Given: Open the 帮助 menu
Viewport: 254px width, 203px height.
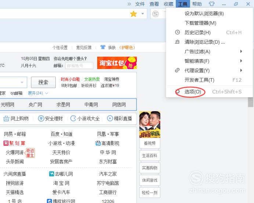Looking at the screenshot, I should tap(197, 4).
